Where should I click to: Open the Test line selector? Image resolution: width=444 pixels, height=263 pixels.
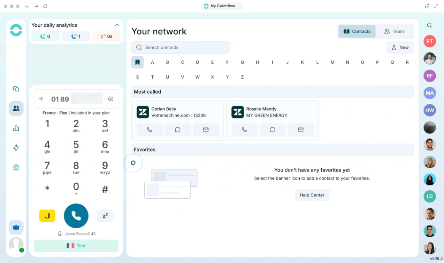click(76, 246)
